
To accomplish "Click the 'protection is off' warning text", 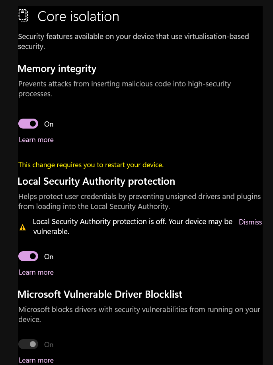I will tap(133, 226).
